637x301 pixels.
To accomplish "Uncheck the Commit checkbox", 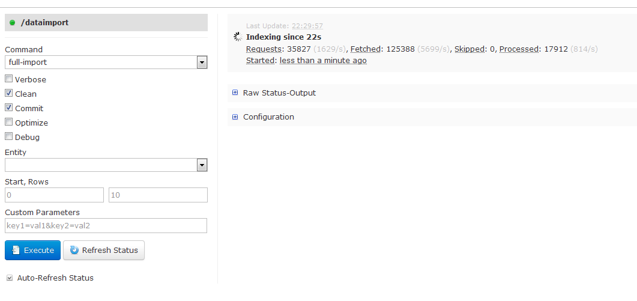I will click(x=9, y=108).
